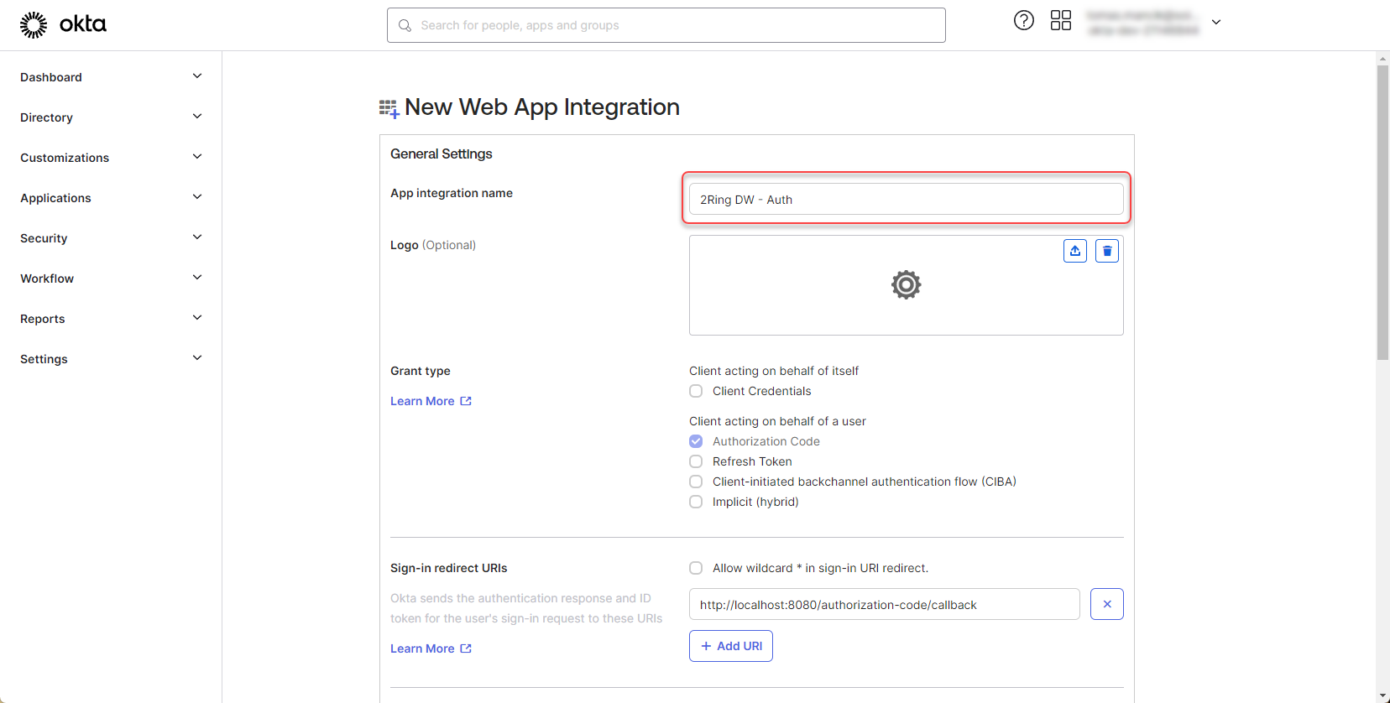Click the App integration name field
The height and width of the screenshot is (703, 1390).
[906, 200]
